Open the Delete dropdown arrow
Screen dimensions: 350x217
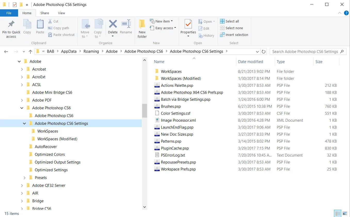pyautogui.click(x=113, y=36)
